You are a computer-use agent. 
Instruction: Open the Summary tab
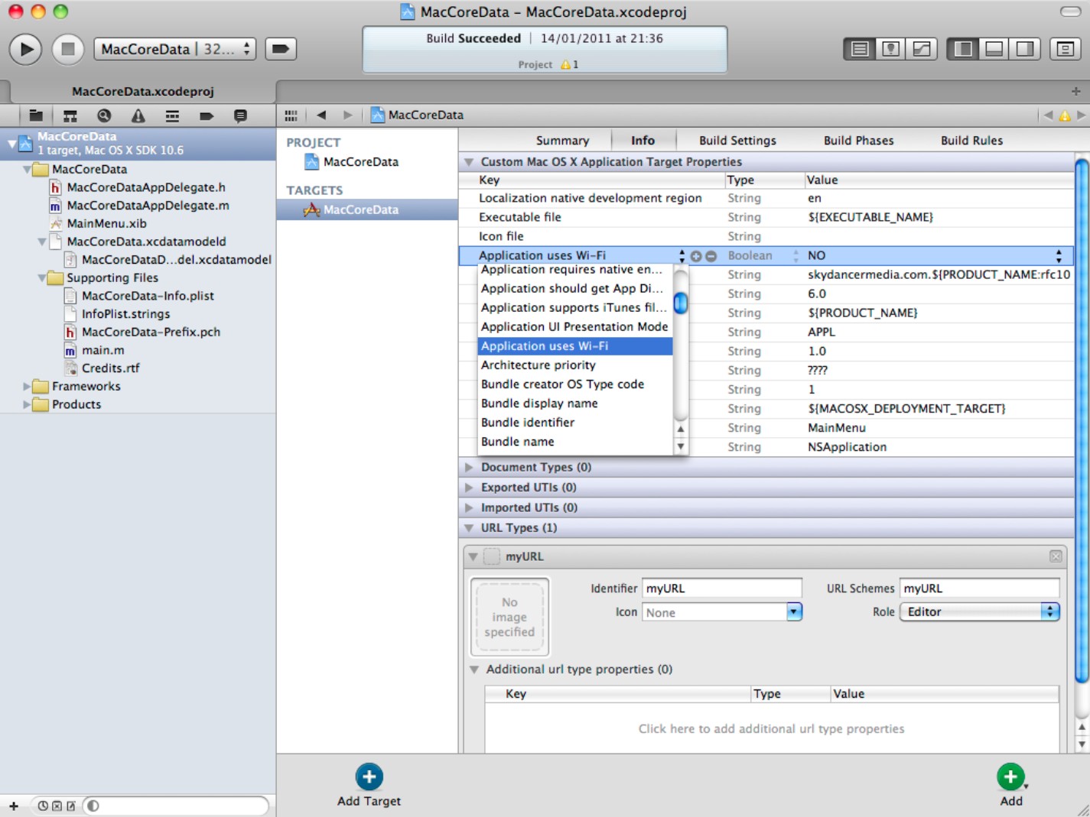point(562,141)
